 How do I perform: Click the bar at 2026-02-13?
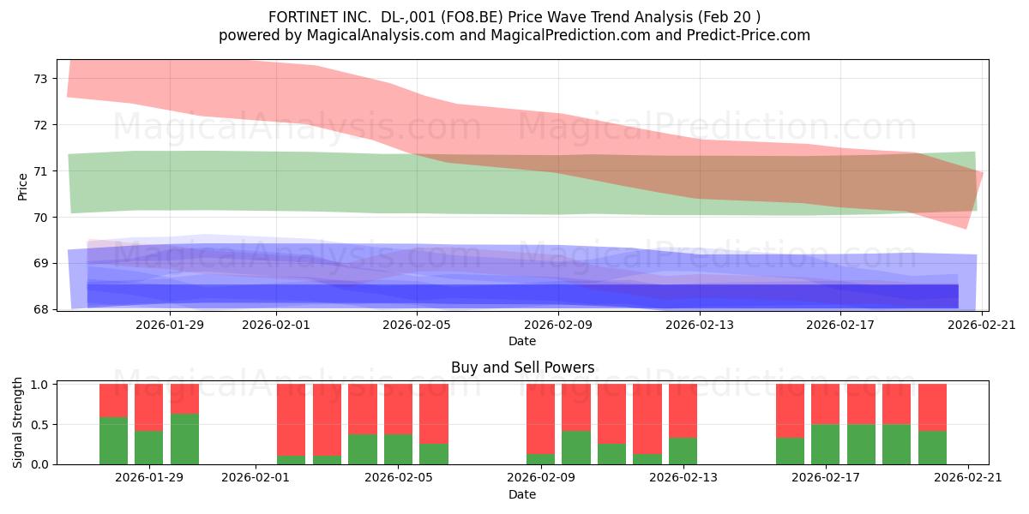click(683, 424)
